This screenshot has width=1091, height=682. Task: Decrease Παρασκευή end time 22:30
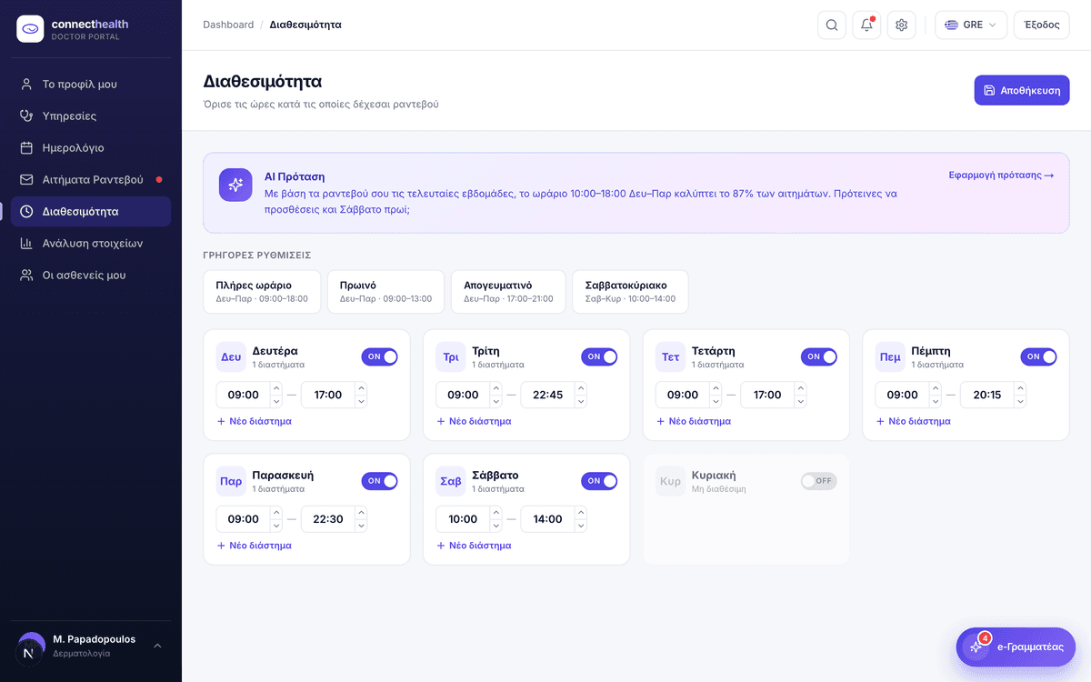pos(361,526)
